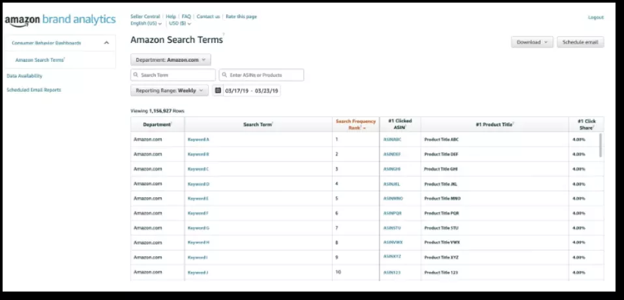Select the Product Title ABC cell
Image resolution: width=624 pixels, height=300 pixels.
pyautogui.click(x=495, y=139)
